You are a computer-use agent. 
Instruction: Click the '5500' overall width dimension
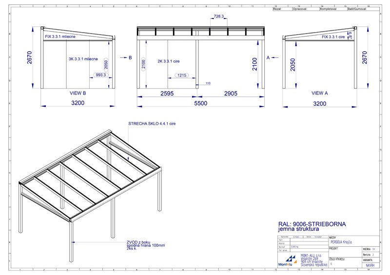[200, 103]
